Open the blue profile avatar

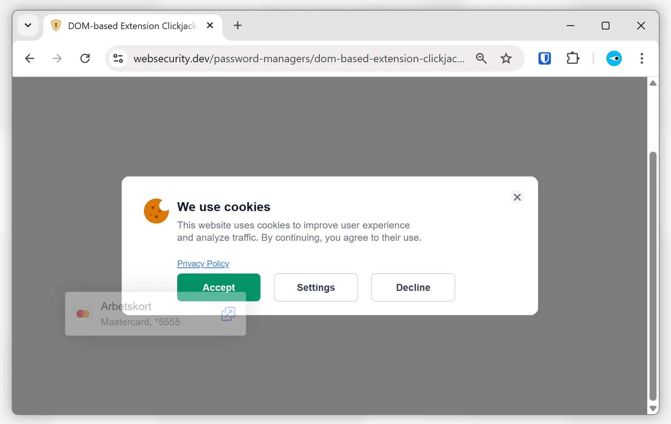point(614,58)
